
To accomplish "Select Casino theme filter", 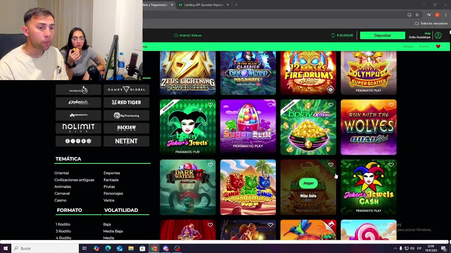I will coord(60,200).
